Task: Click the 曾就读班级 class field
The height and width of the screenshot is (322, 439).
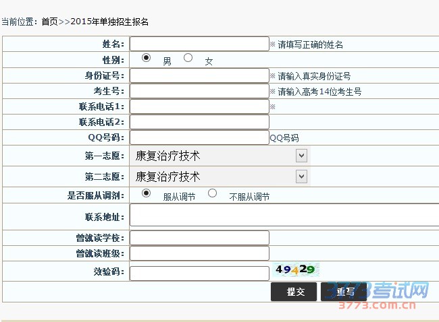Action: (x=199, y=253)
